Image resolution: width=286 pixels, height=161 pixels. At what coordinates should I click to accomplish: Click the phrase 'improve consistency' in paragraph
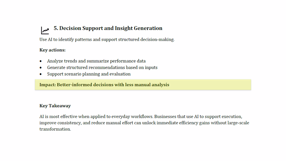[60, 123]
